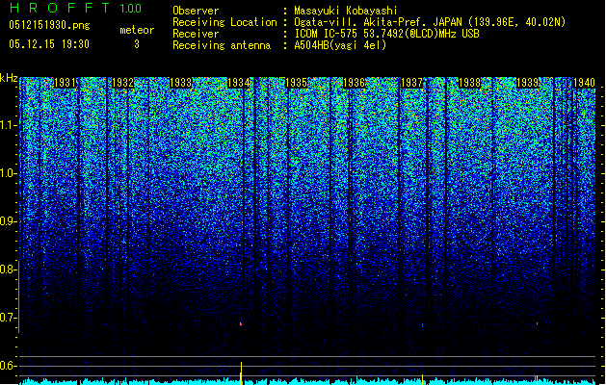This screenshot has height=385, width=606.
Task: Click the 0.9 frequency axis label
Action: (x=9, y=221)
